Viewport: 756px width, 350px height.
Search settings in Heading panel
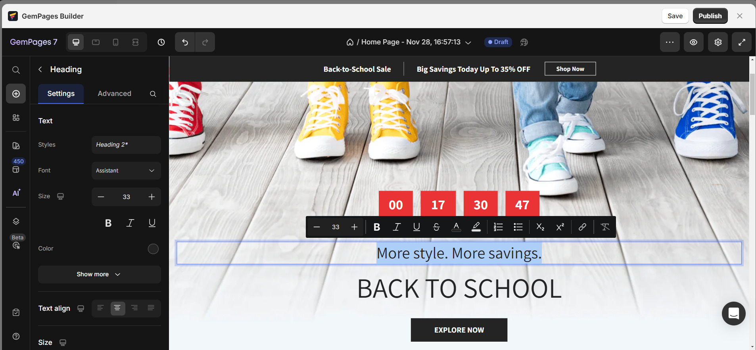click(x=153, y=94)
